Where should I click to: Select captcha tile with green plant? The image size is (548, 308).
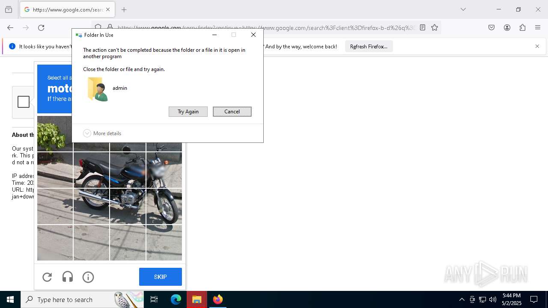(x=55, y=134)
